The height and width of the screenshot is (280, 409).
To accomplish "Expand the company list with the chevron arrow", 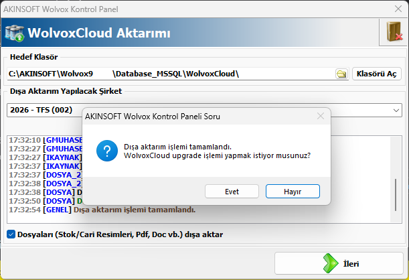I will point(396,110).
